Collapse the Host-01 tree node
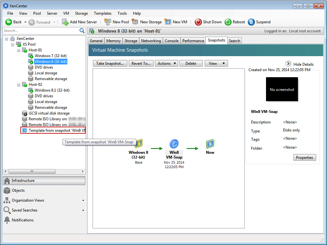Image resolution: width=327 pixels, height=245 pixels. pos(19,50)
